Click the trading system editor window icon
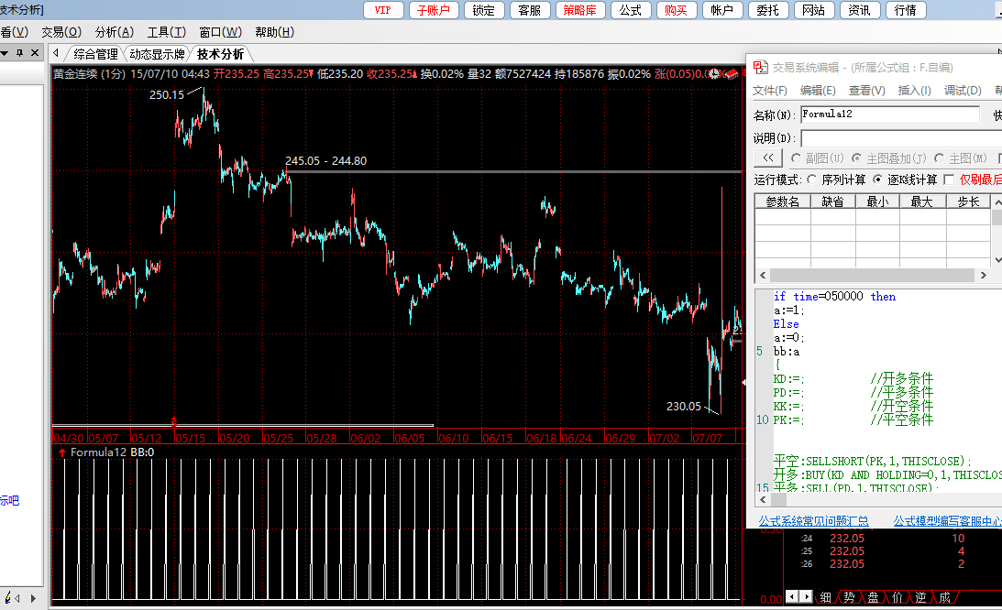1002x610 pixels. point(759,67)
